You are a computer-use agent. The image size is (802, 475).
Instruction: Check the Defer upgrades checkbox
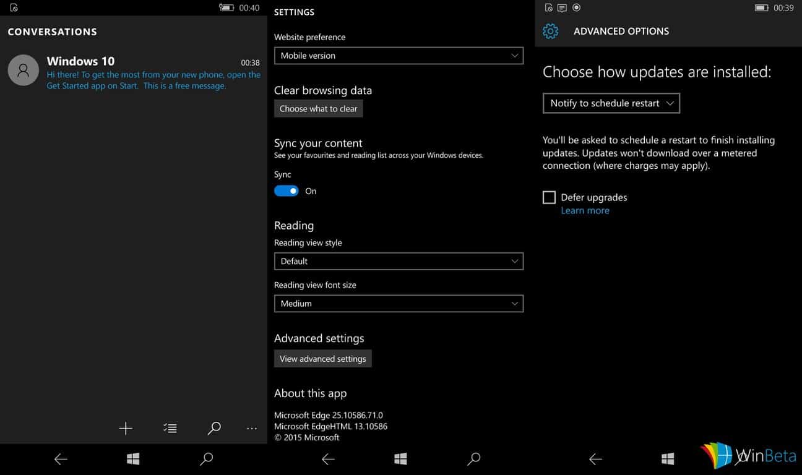click(549, 197)
